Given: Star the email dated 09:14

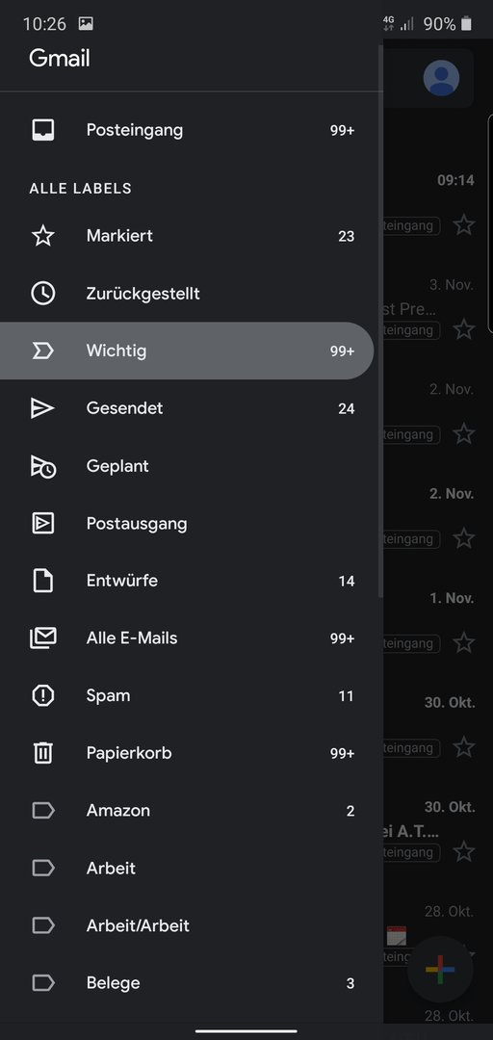Looking at the screenshot, I should click(x=464, y=224).
